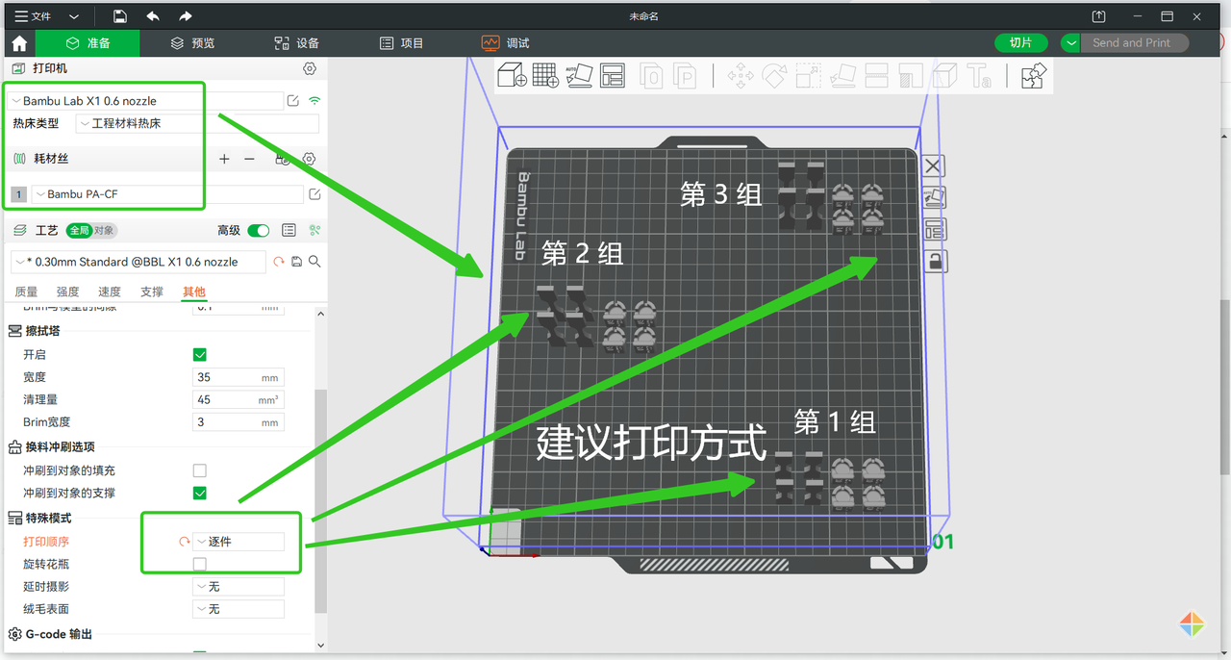Uncheck the 冲刷到对象的支撑 checkbox

coord(200,493)
